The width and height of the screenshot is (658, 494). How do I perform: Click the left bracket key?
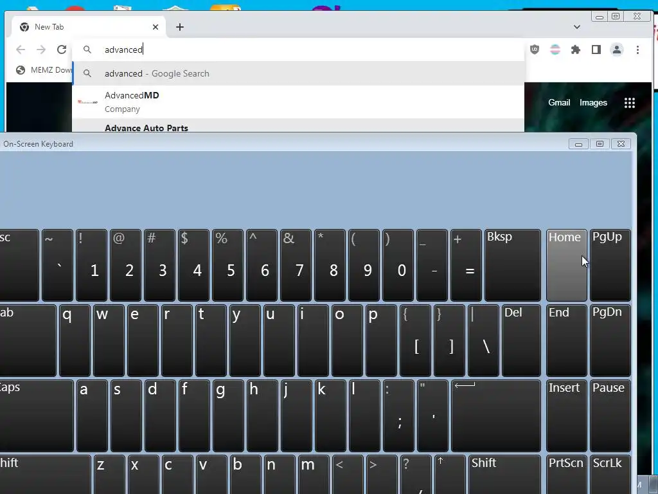(416, 340)
